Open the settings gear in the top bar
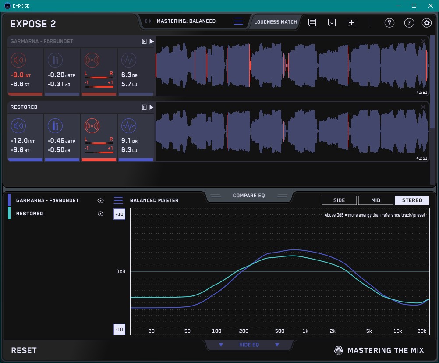The height and width of the screenshot is (363, 439). 426,23
